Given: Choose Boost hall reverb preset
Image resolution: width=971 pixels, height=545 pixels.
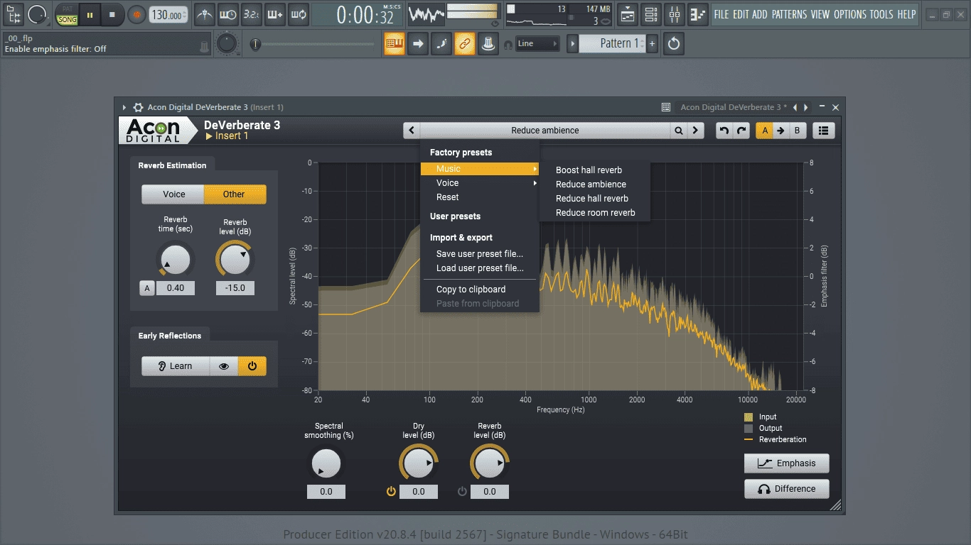Looking at the screenshot, I should [x=595, y=170].
